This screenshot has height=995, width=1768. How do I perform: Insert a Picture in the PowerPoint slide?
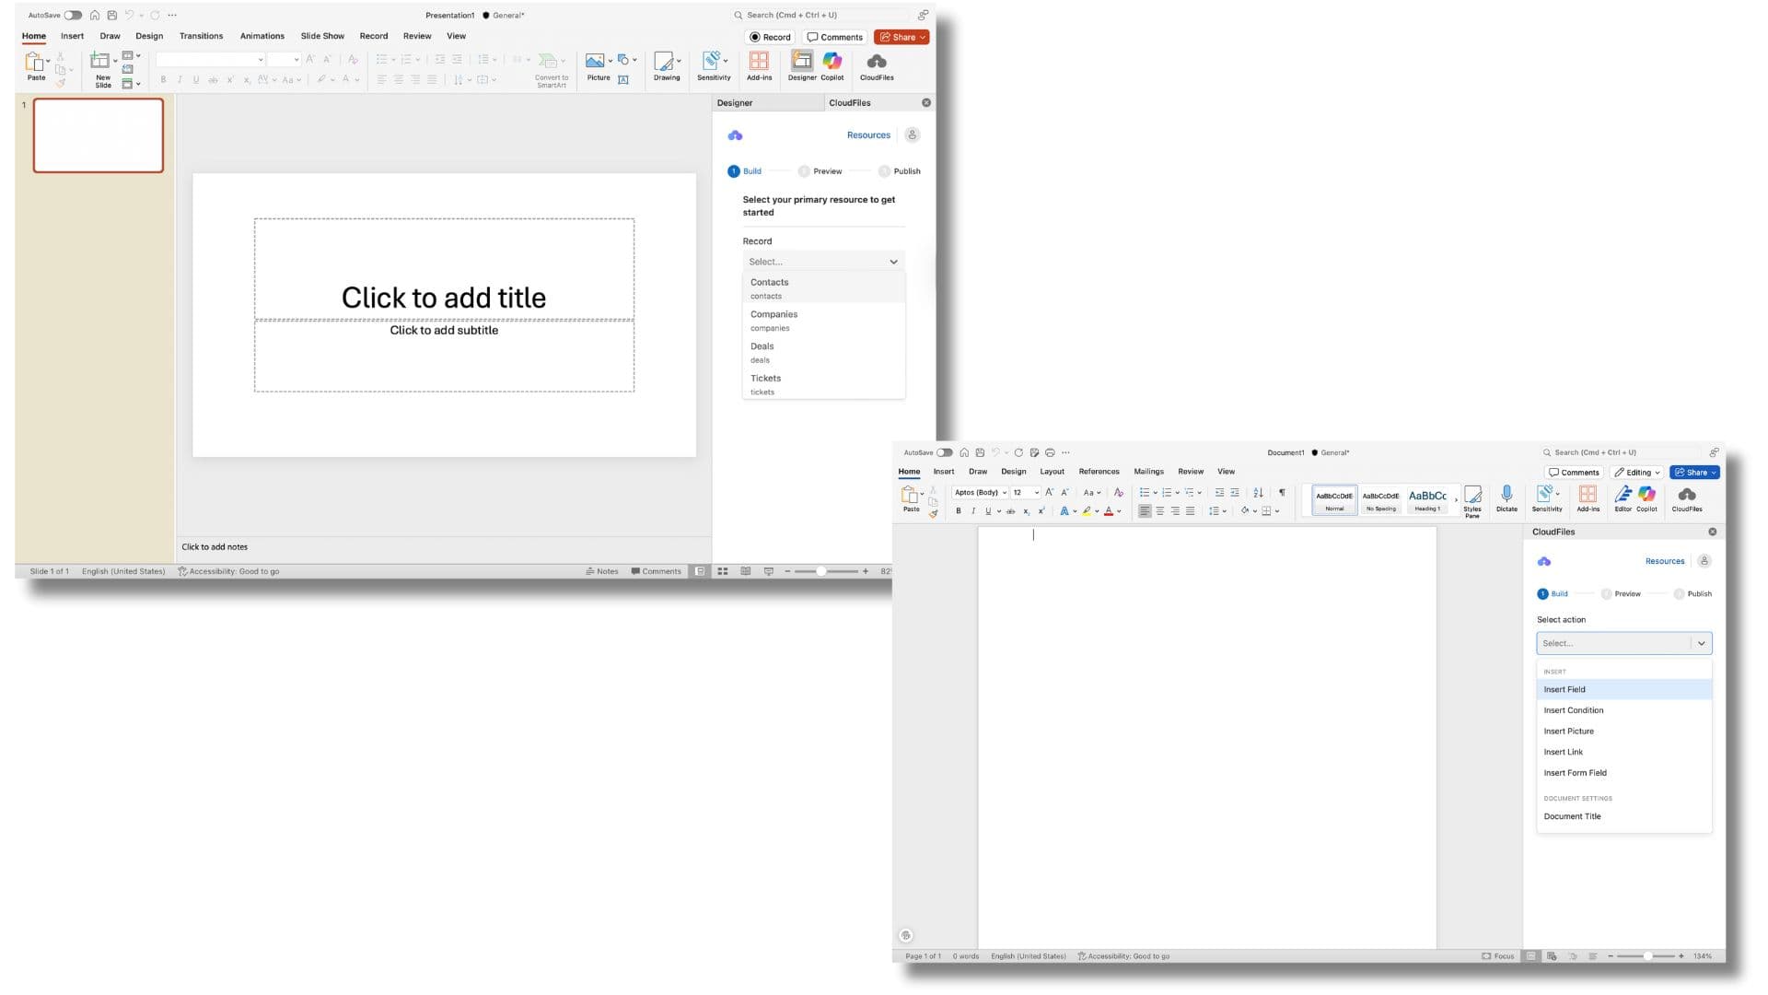(597, 64)
